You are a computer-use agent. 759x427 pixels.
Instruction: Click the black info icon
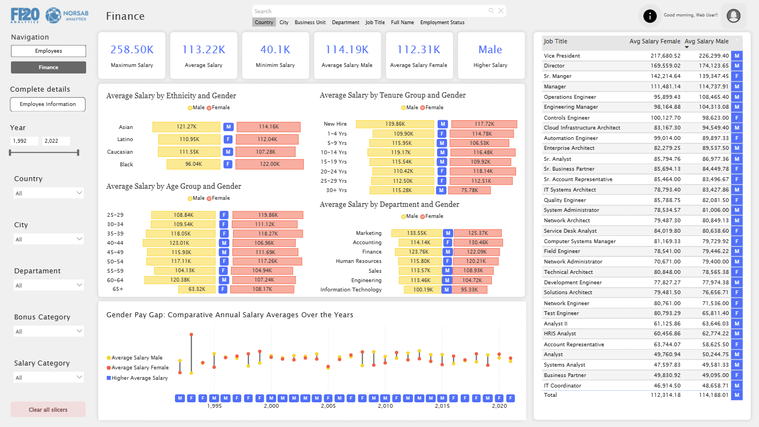click(x=650, y=16)
